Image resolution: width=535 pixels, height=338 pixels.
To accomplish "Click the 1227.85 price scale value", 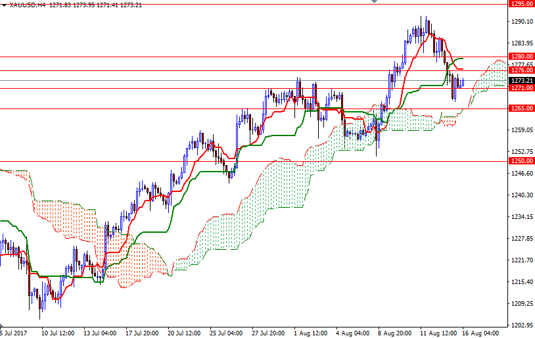I will click(x=522, y=238).
